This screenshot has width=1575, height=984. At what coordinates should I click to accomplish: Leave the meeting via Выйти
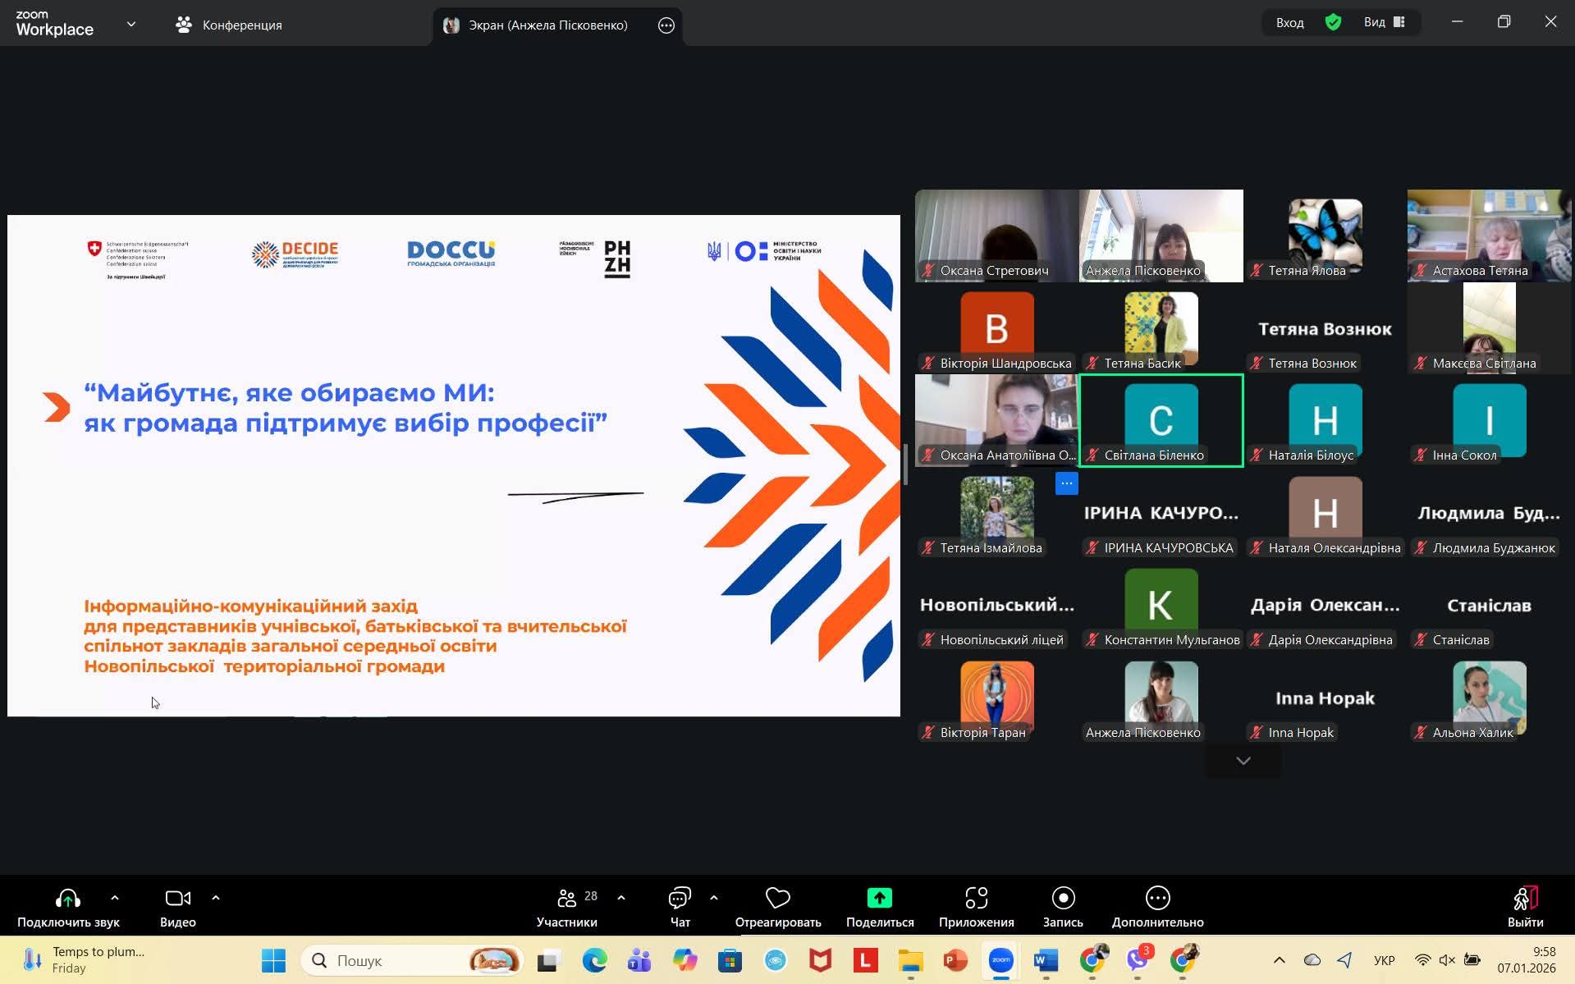click(1524, 906)
